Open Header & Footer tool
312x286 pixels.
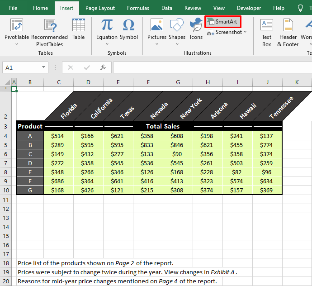pos(288,33)
